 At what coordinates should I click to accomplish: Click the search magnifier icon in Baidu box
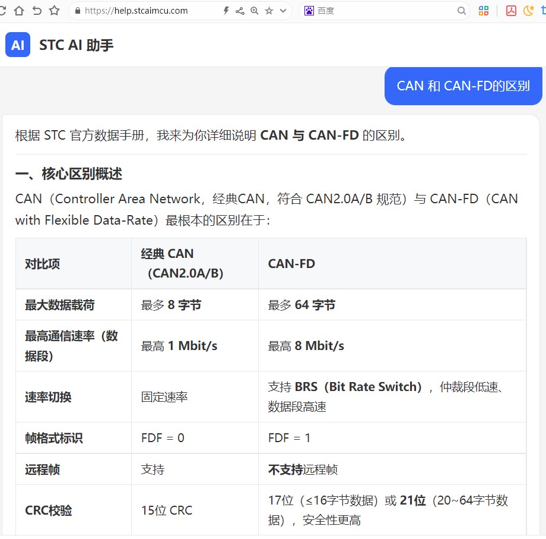coord(461,11)
